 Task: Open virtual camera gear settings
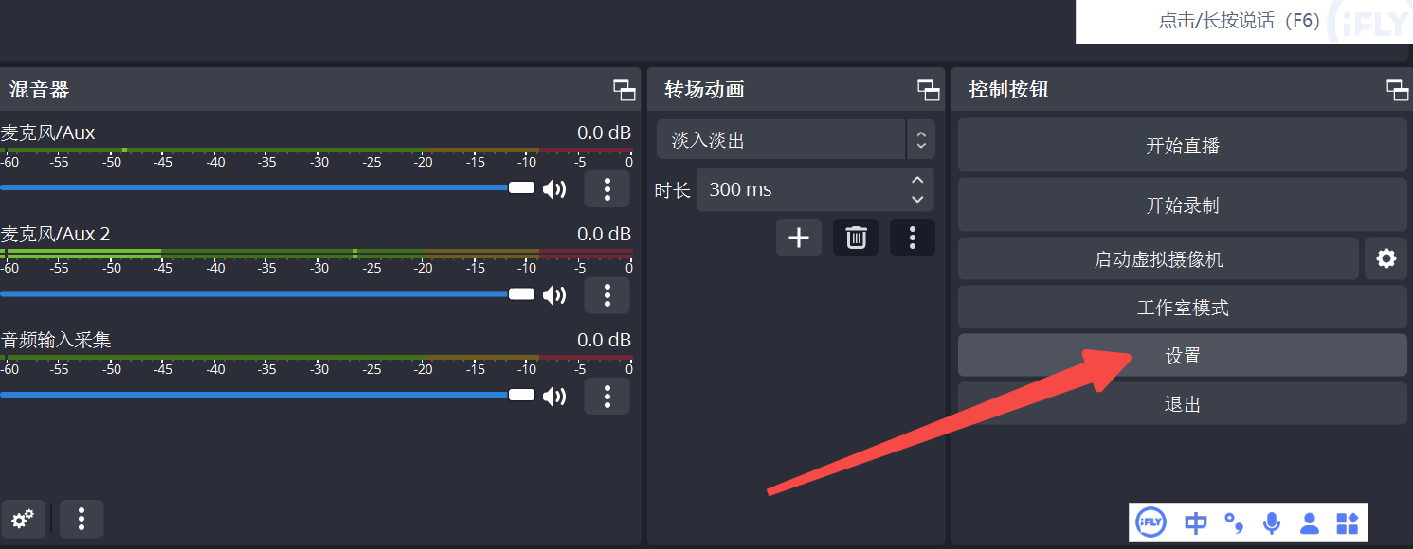1386,259
